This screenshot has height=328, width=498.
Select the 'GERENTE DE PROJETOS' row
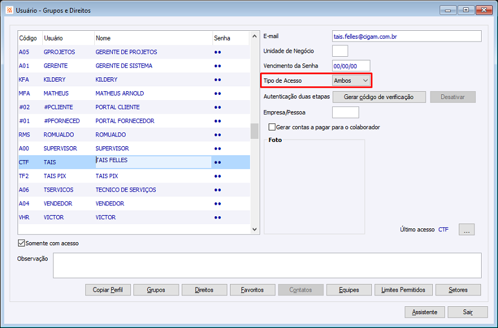click(134, 52)
